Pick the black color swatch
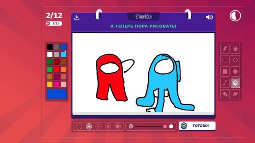Screen dimensions: 255x143 point(50,47)
